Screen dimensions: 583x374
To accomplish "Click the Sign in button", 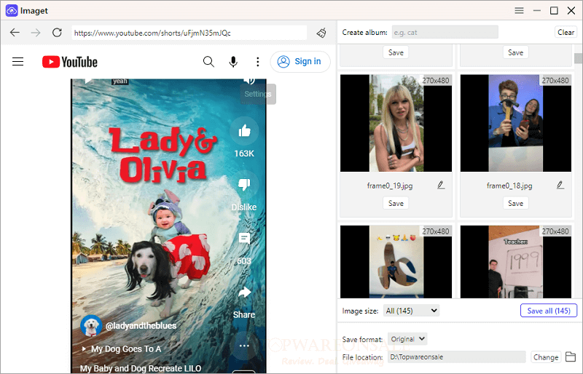I will point(300,62).
